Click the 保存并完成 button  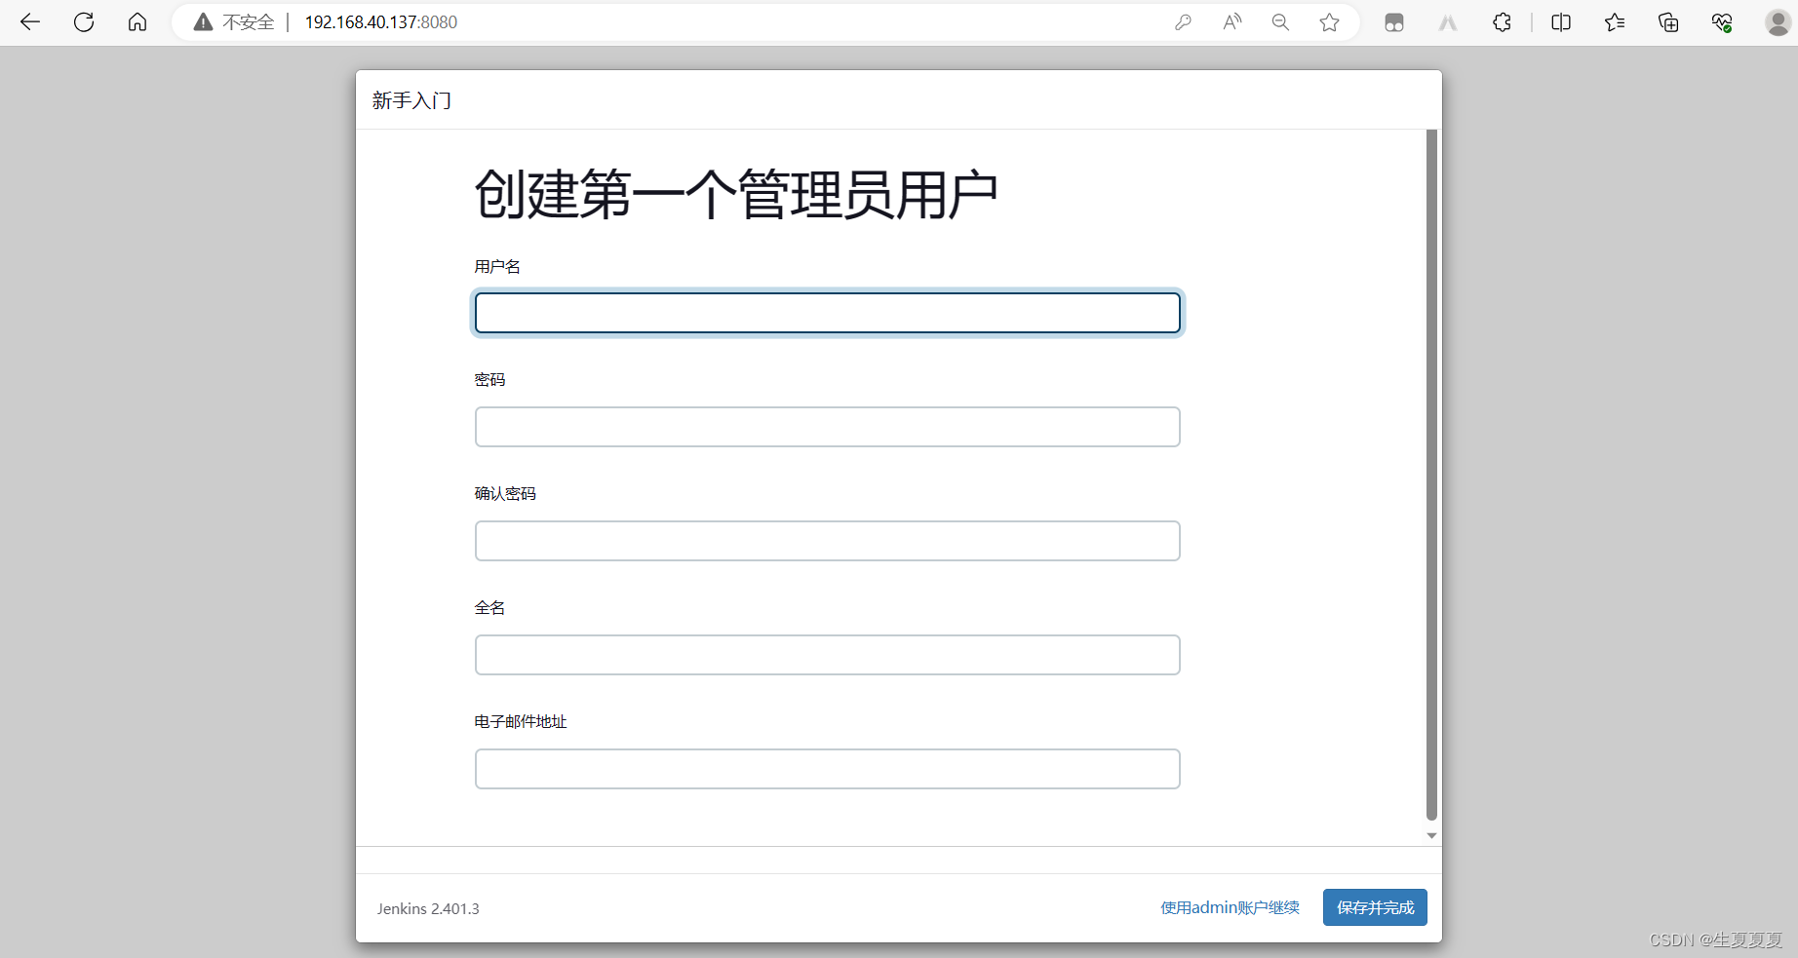tap(1375, 907)
